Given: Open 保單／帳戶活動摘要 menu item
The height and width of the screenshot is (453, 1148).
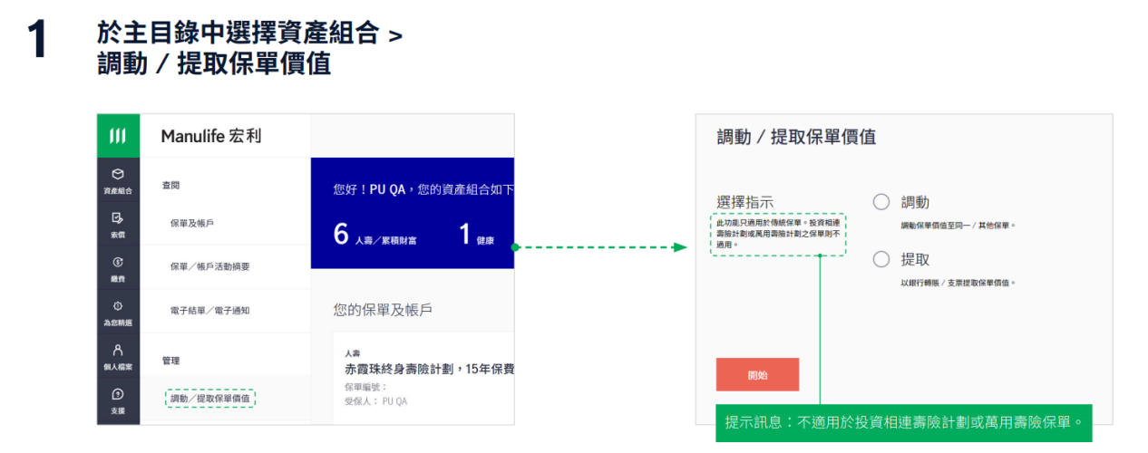Looking at the screenshot, I should [209, 266].
